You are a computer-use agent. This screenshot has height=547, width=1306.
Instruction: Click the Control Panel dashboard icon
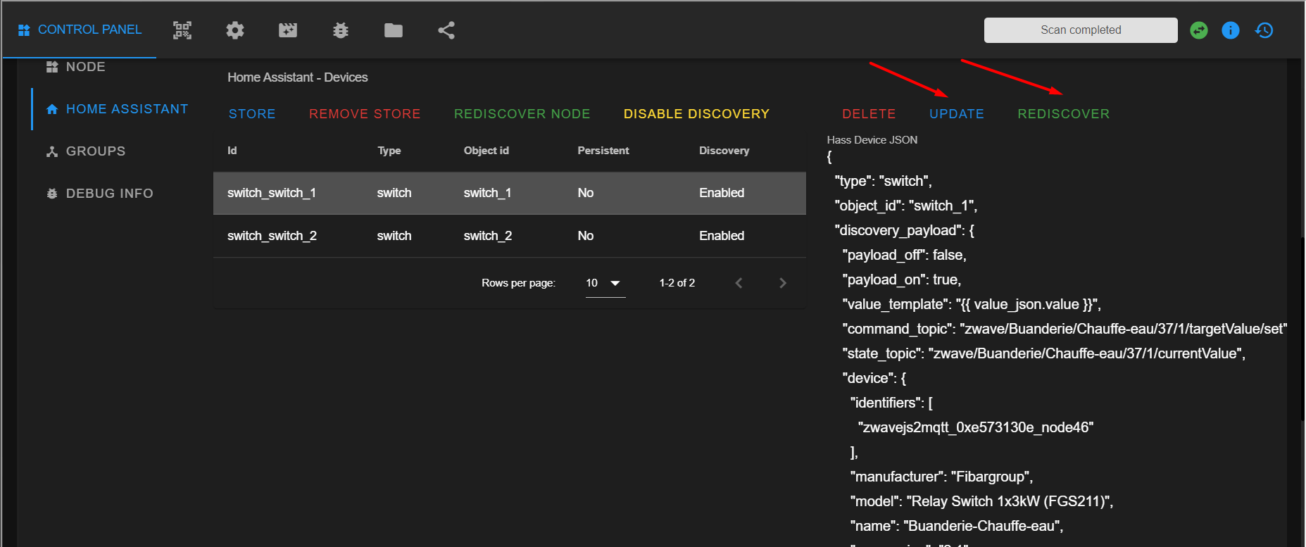pos(24,30)
